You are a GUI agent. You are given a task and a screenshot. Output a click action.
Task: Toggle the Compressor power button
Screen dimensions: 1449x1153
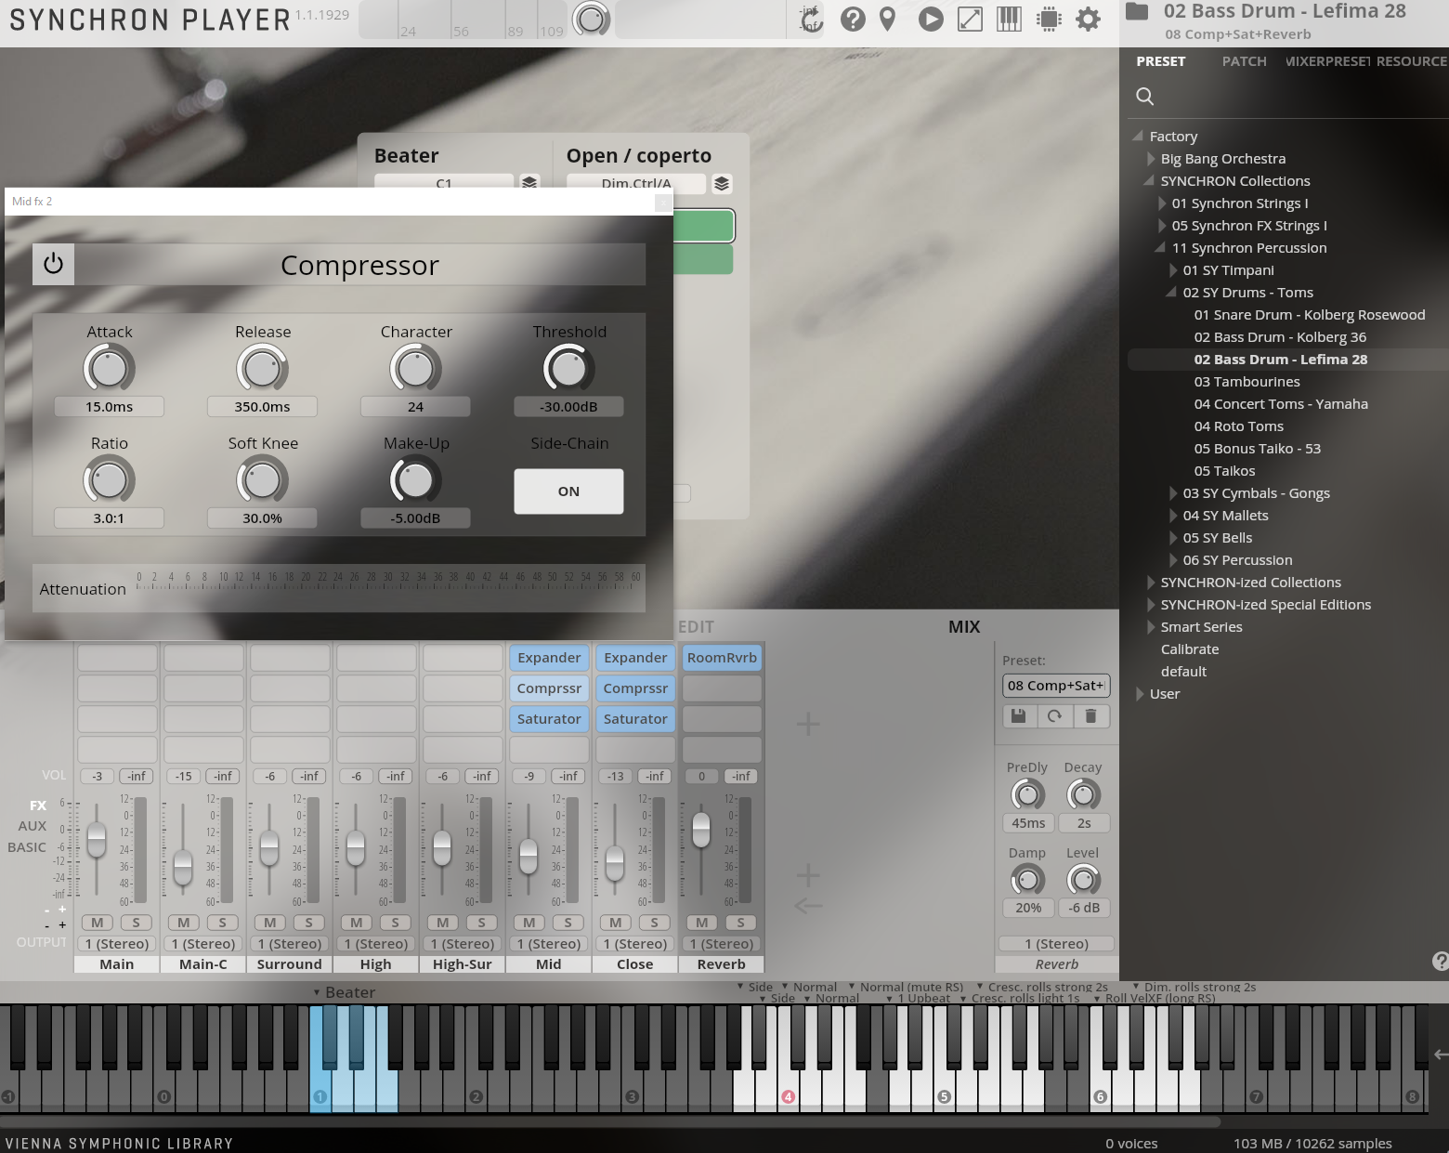click(x=53, y=263)
